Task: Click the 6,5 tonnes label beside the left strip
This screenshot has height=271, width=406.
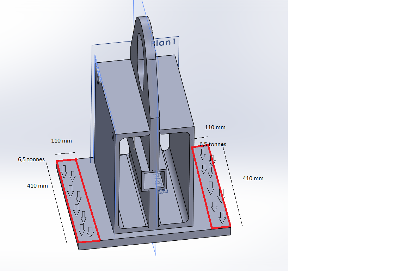Action: [31, 159]
